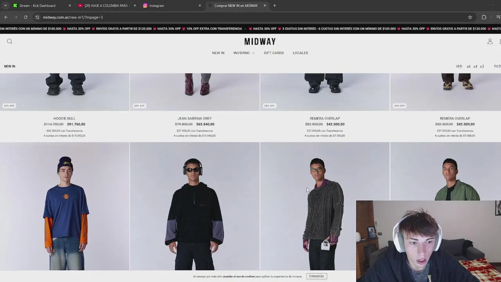Screen dimensions: 501x282
Task: Open the NEW IN menu item
Action: click(x=218, y=53)
